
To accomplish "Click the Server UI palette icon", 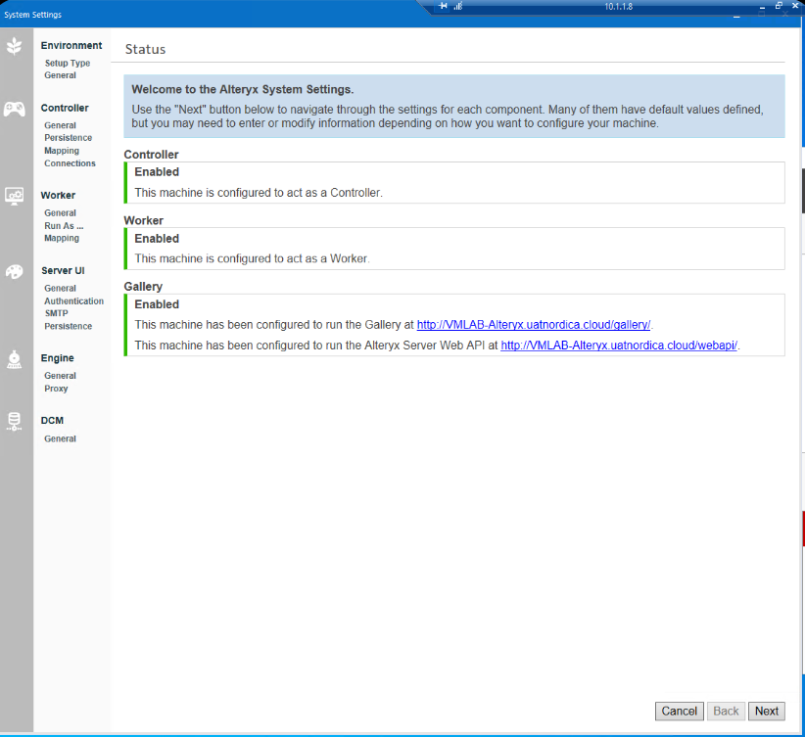I will (x=15, y=271).
